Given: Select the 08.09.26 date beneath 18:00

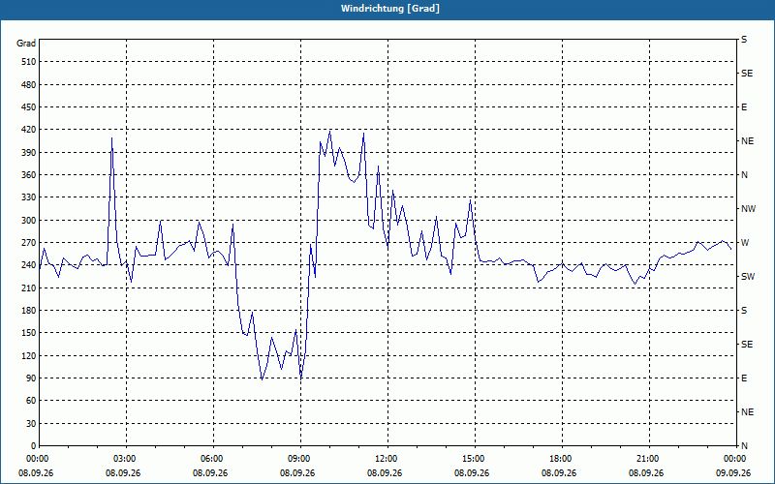Looking at the screenshot, I should pyautogui.click(x=559, y=473).
